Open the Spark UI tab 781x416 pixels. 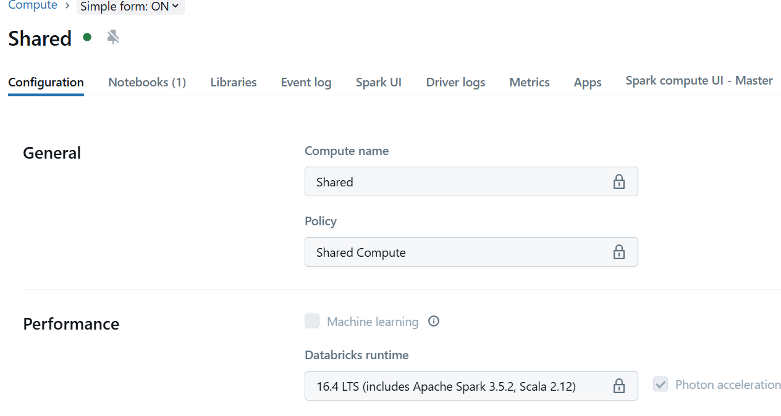(378, 82)
